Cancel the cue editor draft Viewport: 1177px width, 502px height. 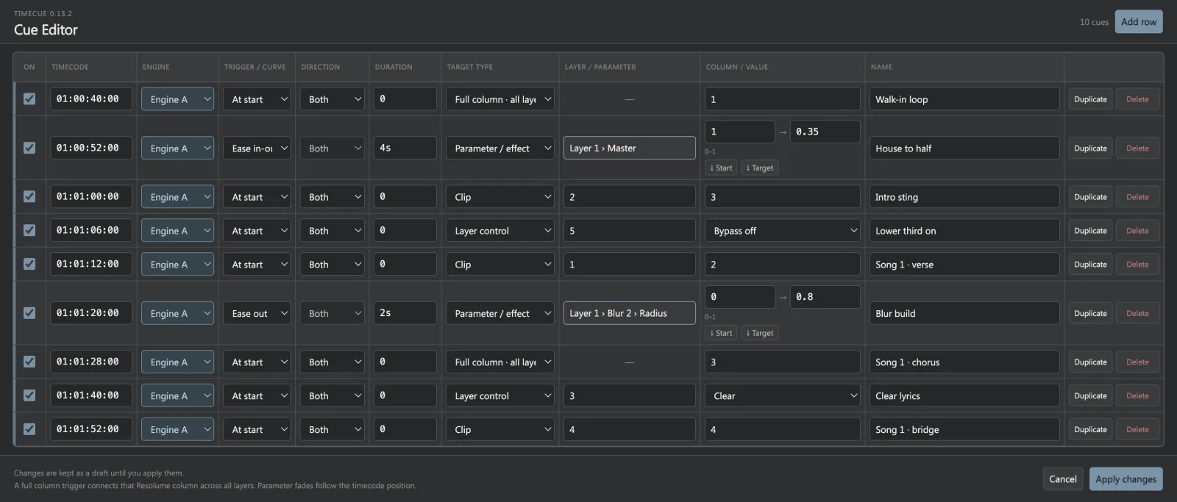point(1062,479)
